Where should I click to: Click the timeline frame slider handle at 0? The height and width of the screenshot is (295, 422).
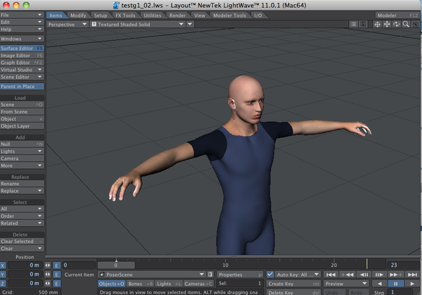click(116, 265)
